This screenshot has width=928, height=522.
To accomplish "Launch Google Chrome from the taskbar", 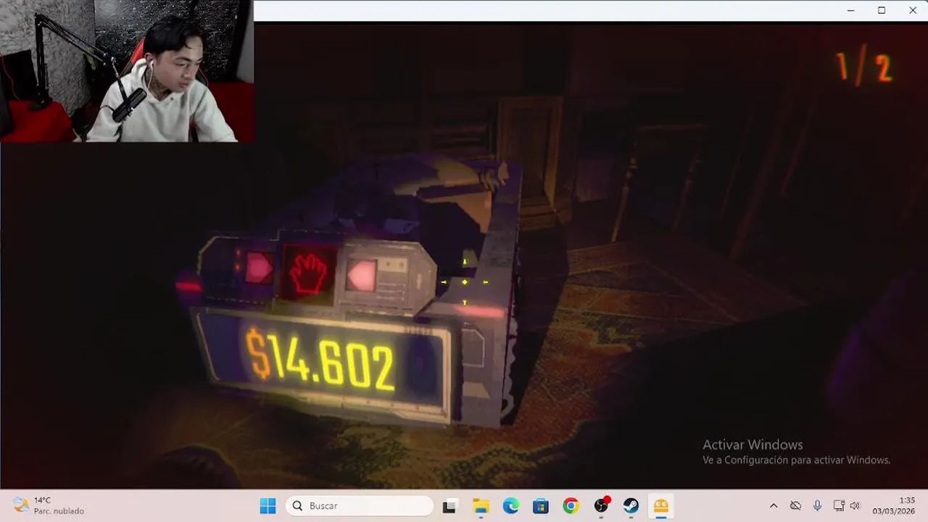I will (571, 506).
